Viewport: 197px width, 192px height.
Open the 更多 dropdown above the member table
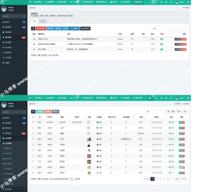click(x=55, y=112)
